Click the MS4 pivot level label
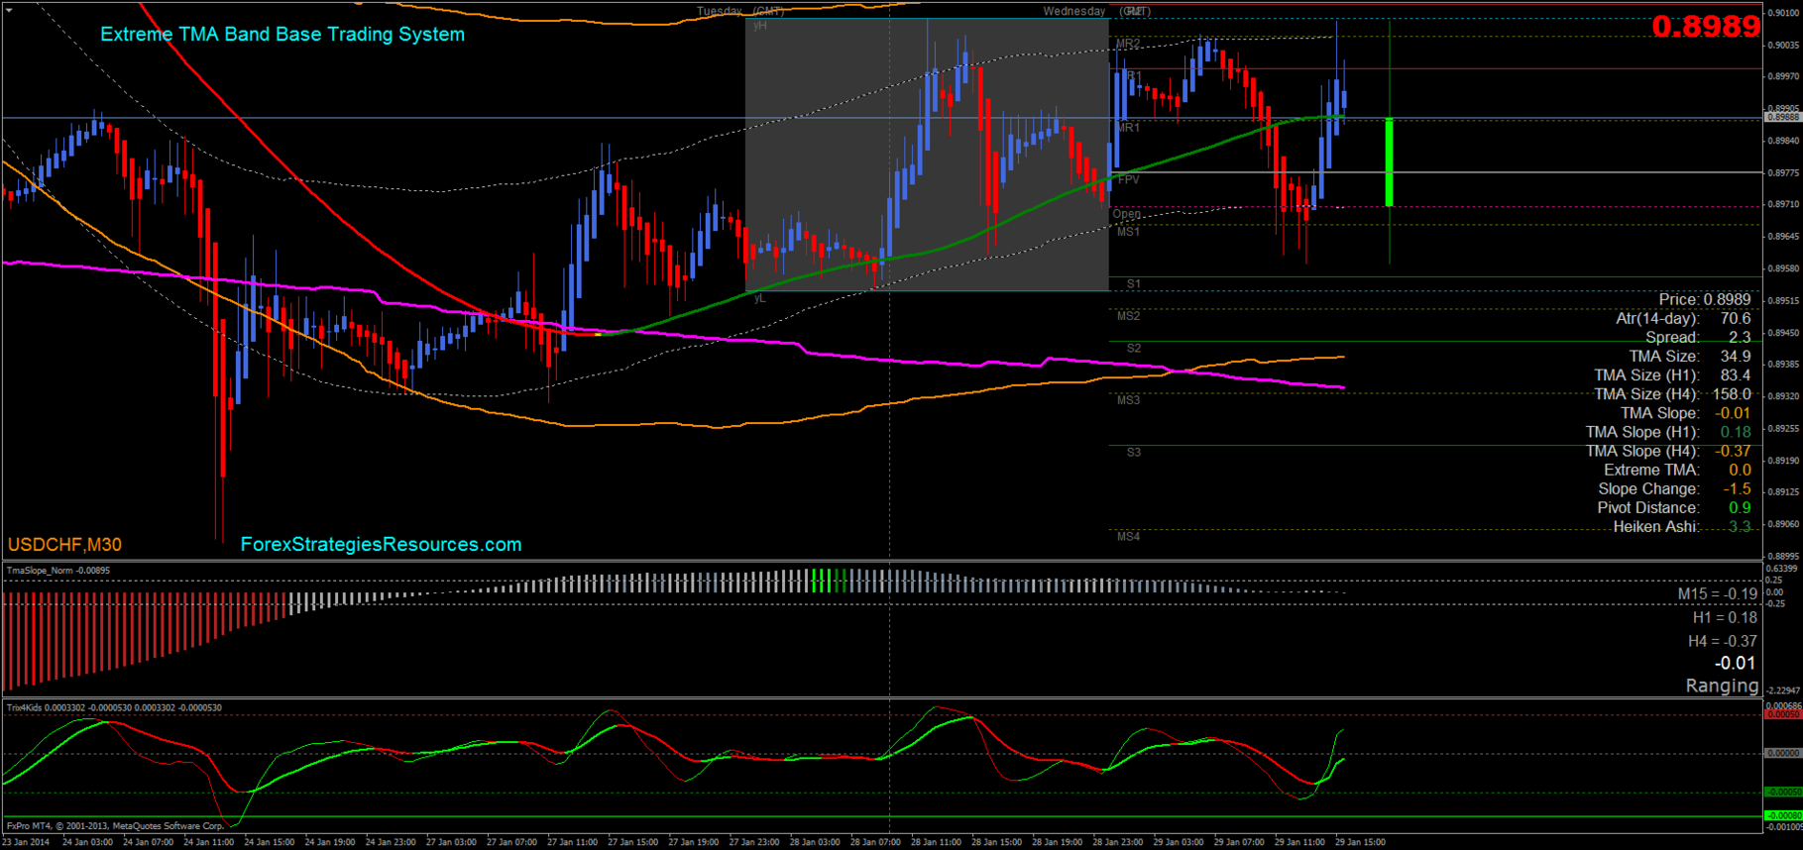This screenshot has height=850, width=1803. [1128, 537]
